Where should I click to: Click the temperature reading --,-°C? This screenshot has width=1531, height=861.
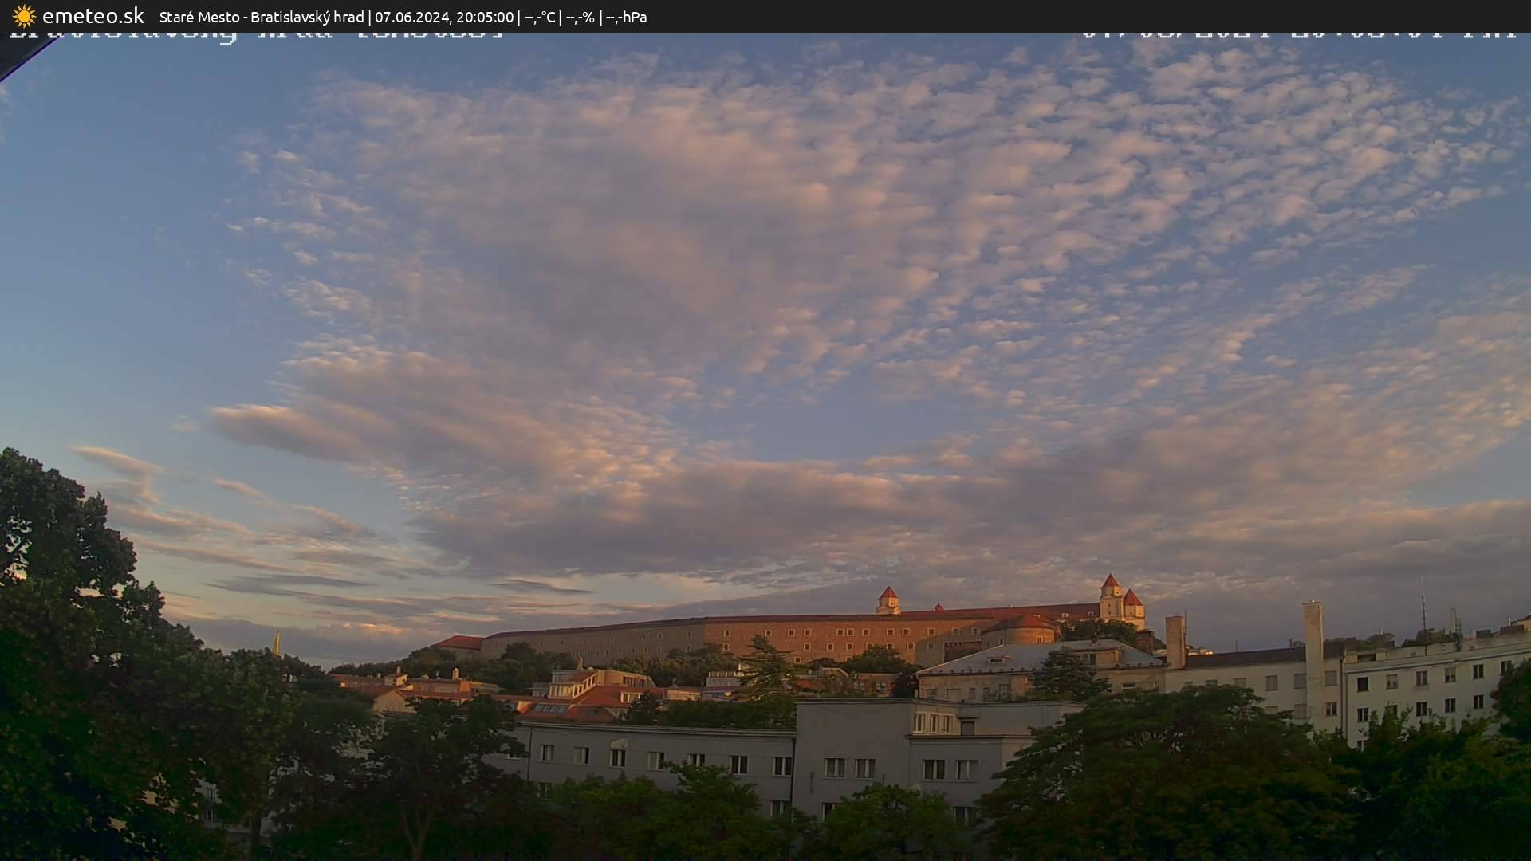[540, 17]
